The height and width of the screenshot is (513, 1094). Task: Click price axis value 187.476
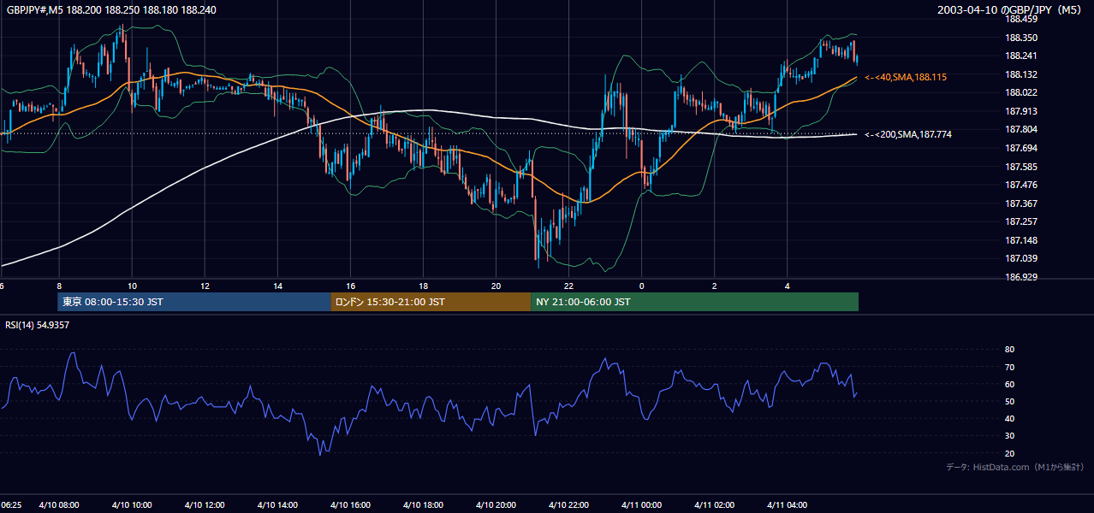pyautogui.click(x=1021, y=185)
